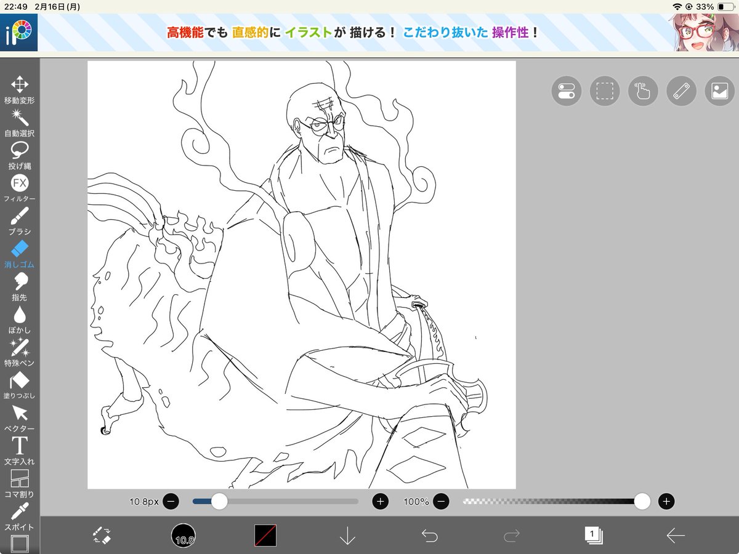This screenshot has height=554, width=739.
Task: Select the 特殊ペン special pen tool
Action: tap(20, 353)
